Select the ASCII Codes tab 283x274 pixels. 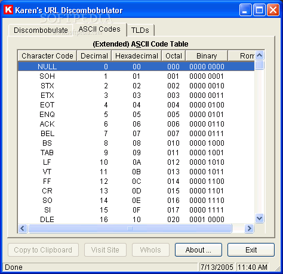(x=100, y=29)
